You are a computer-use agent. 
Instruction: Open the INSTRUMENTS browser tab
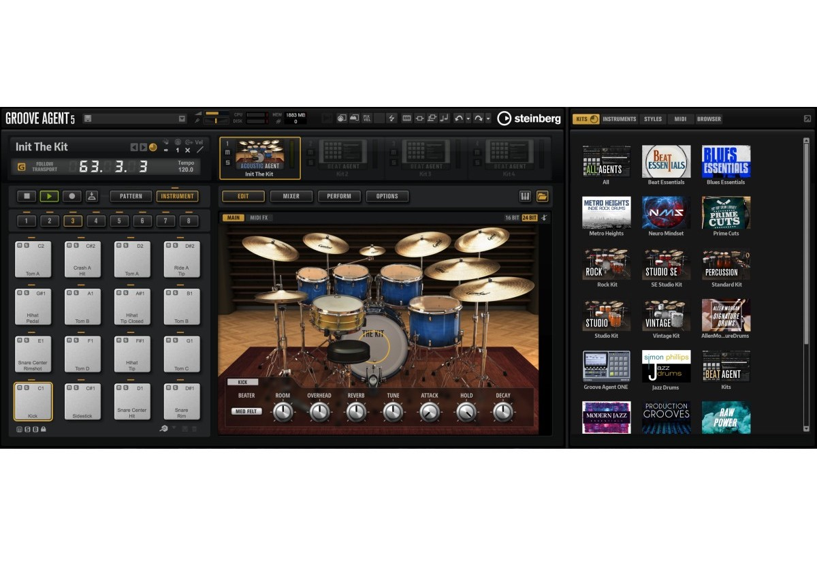tap(620, 119)
